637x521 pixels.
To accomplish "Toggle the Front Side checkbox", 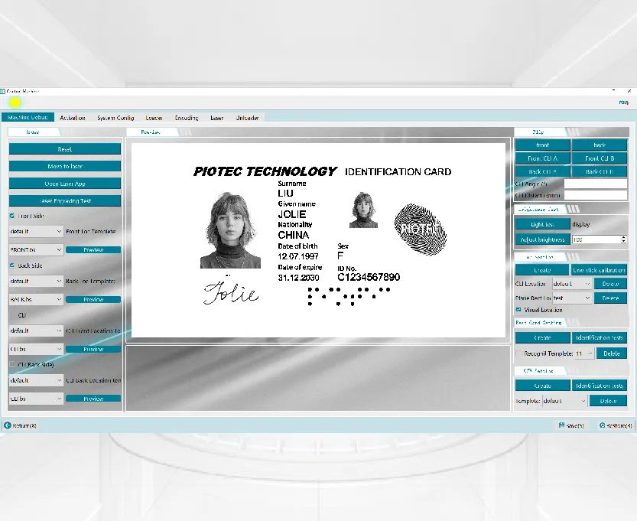I will (12, 216).
